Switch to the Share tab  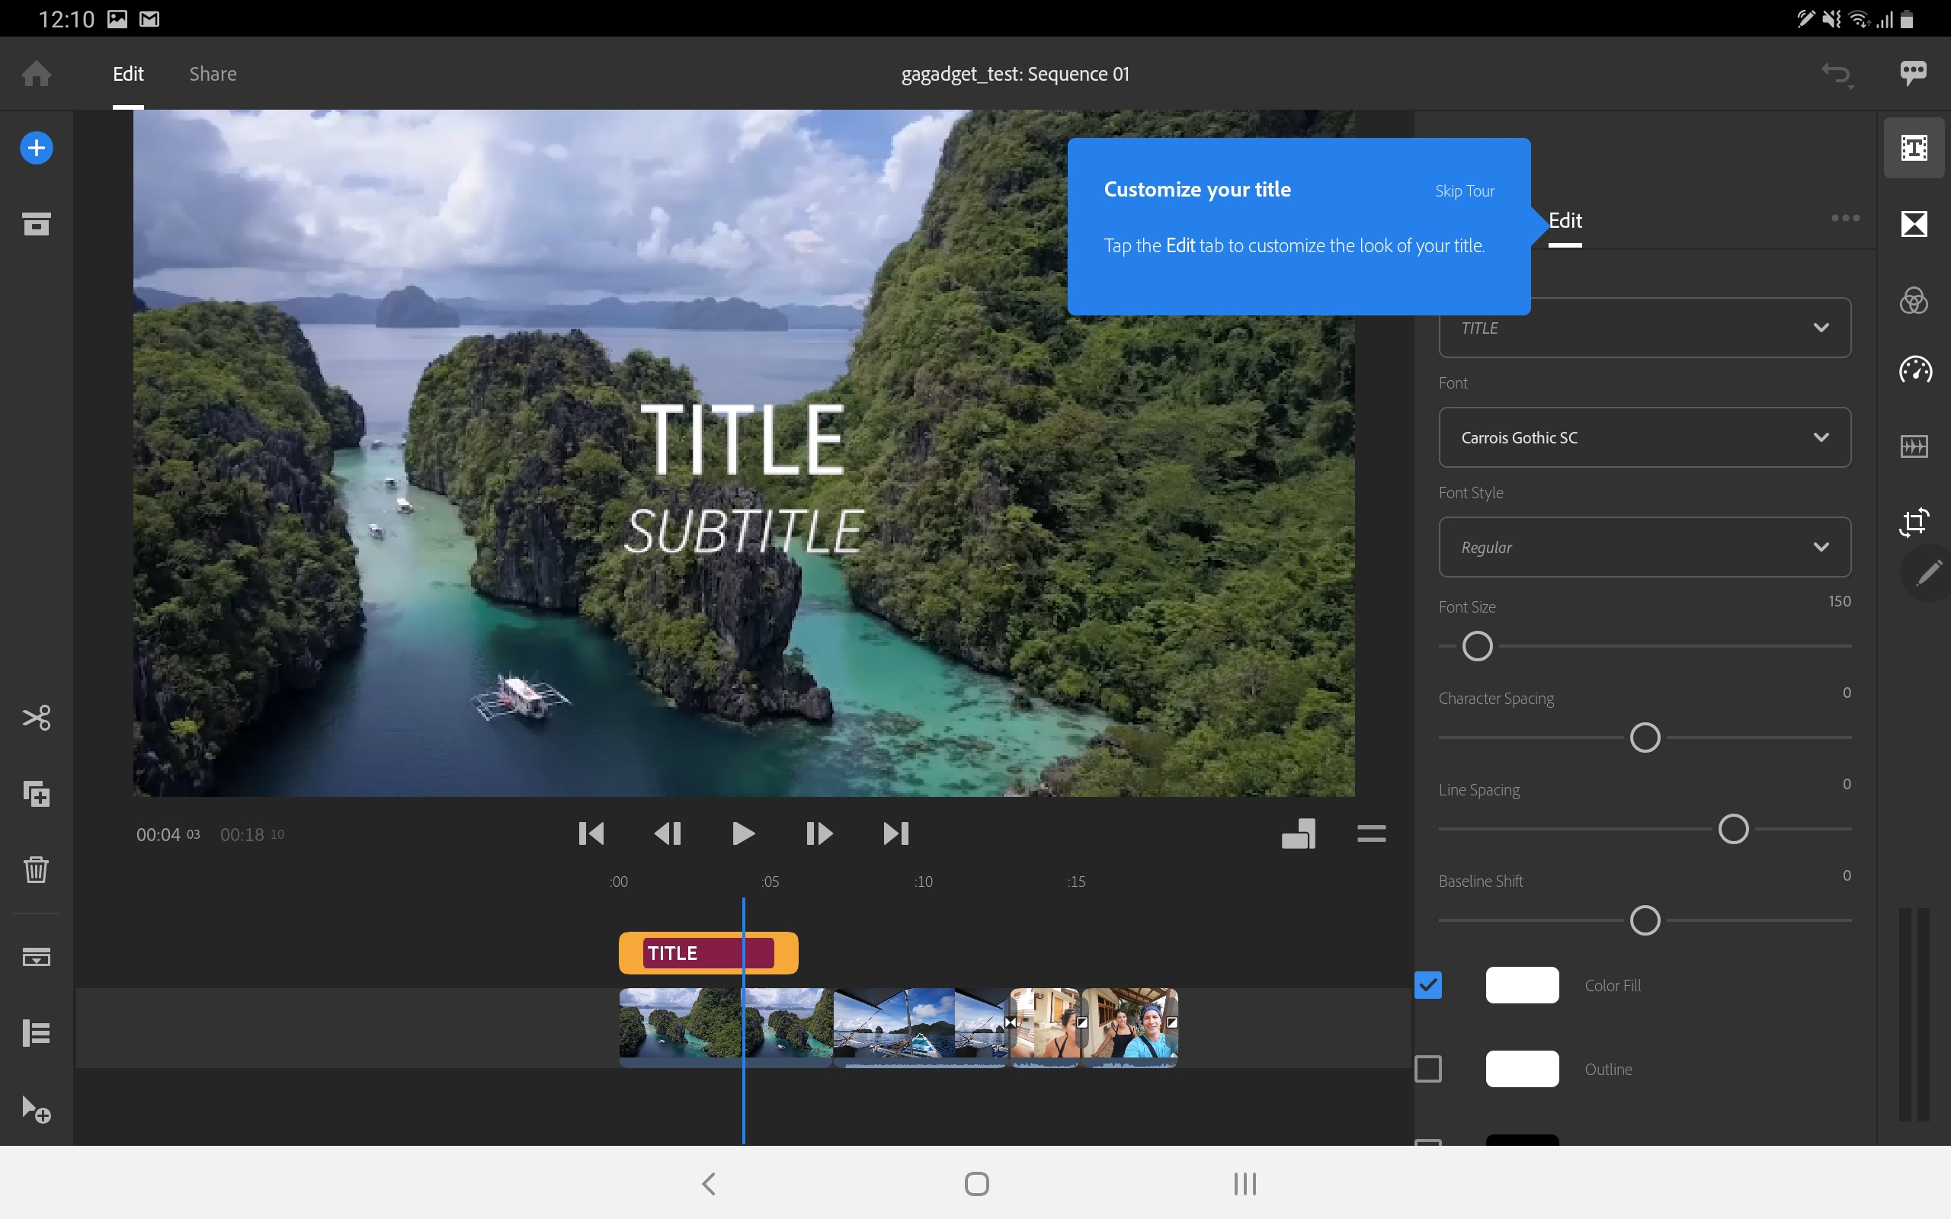tap(213, 74)
